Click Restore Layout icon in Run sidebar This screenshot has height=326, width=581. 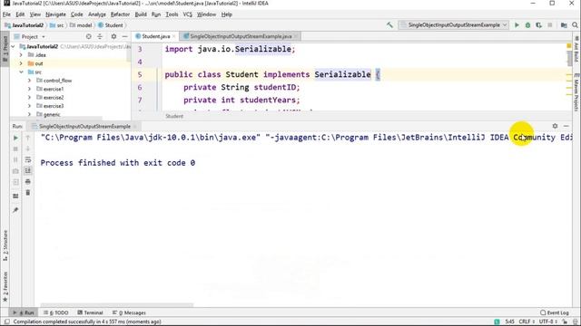15,196
